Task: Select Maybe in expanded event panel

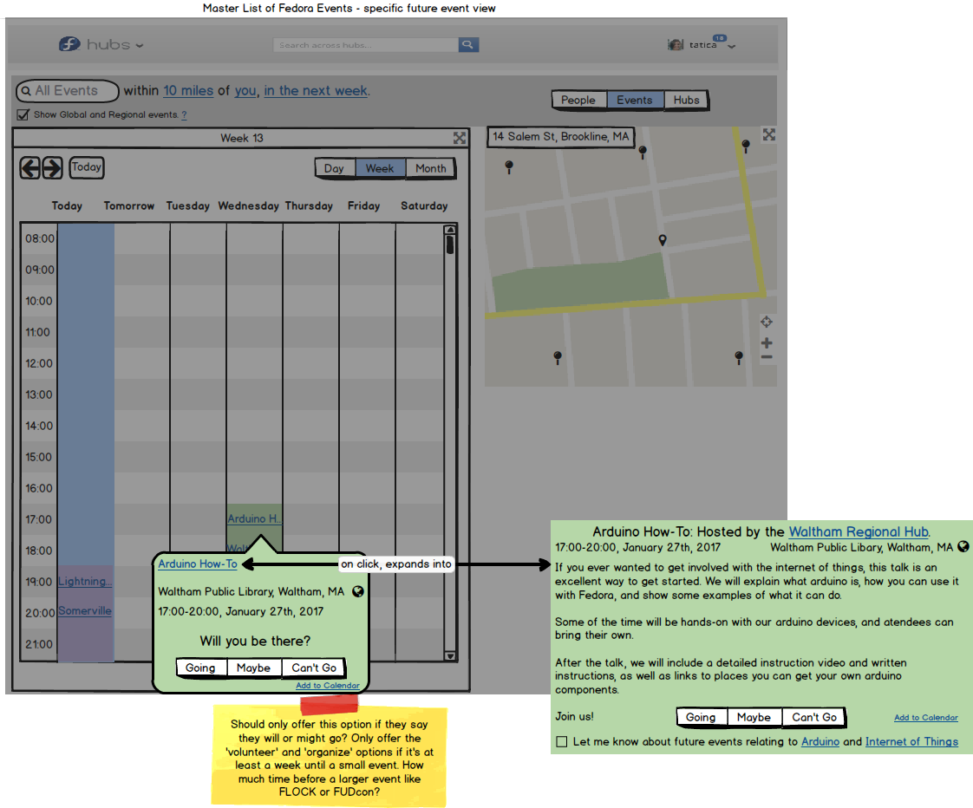Action: click(754, 717)
